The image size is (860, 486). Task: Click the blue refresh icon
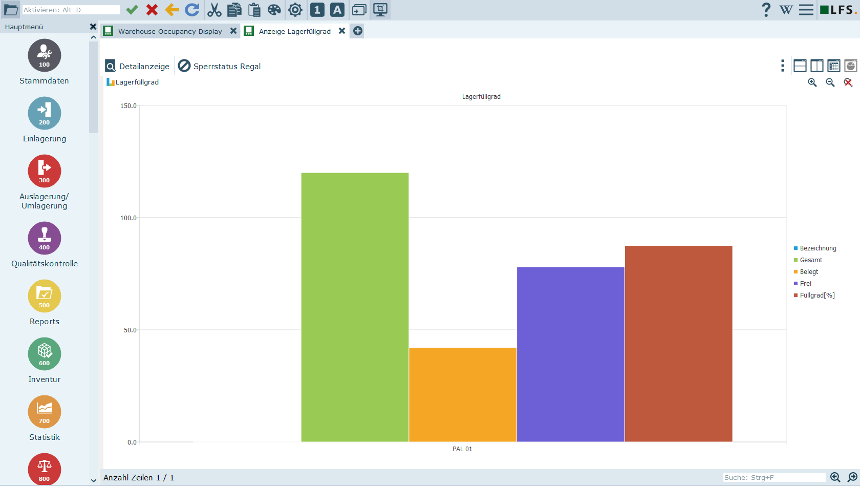click(192, 10)
